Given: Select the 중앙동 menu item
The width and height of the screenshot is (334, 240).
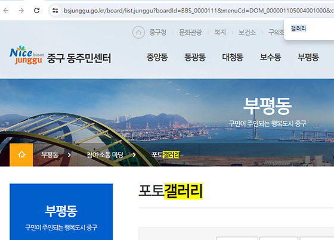Looking at the screenshot, I should (157, 57).
